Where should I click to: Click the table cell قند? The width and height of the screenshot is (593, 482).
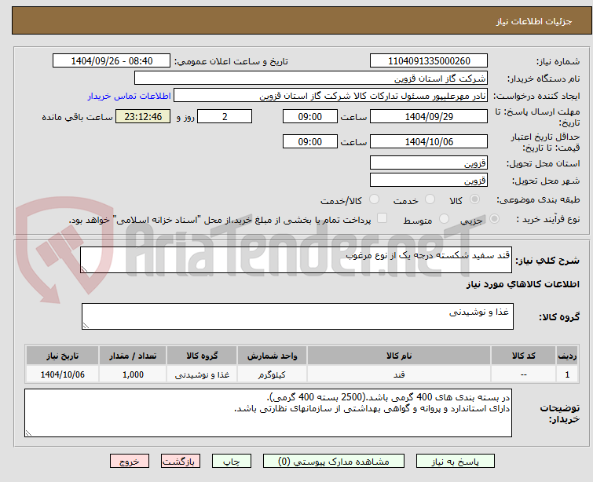point(399,374)
